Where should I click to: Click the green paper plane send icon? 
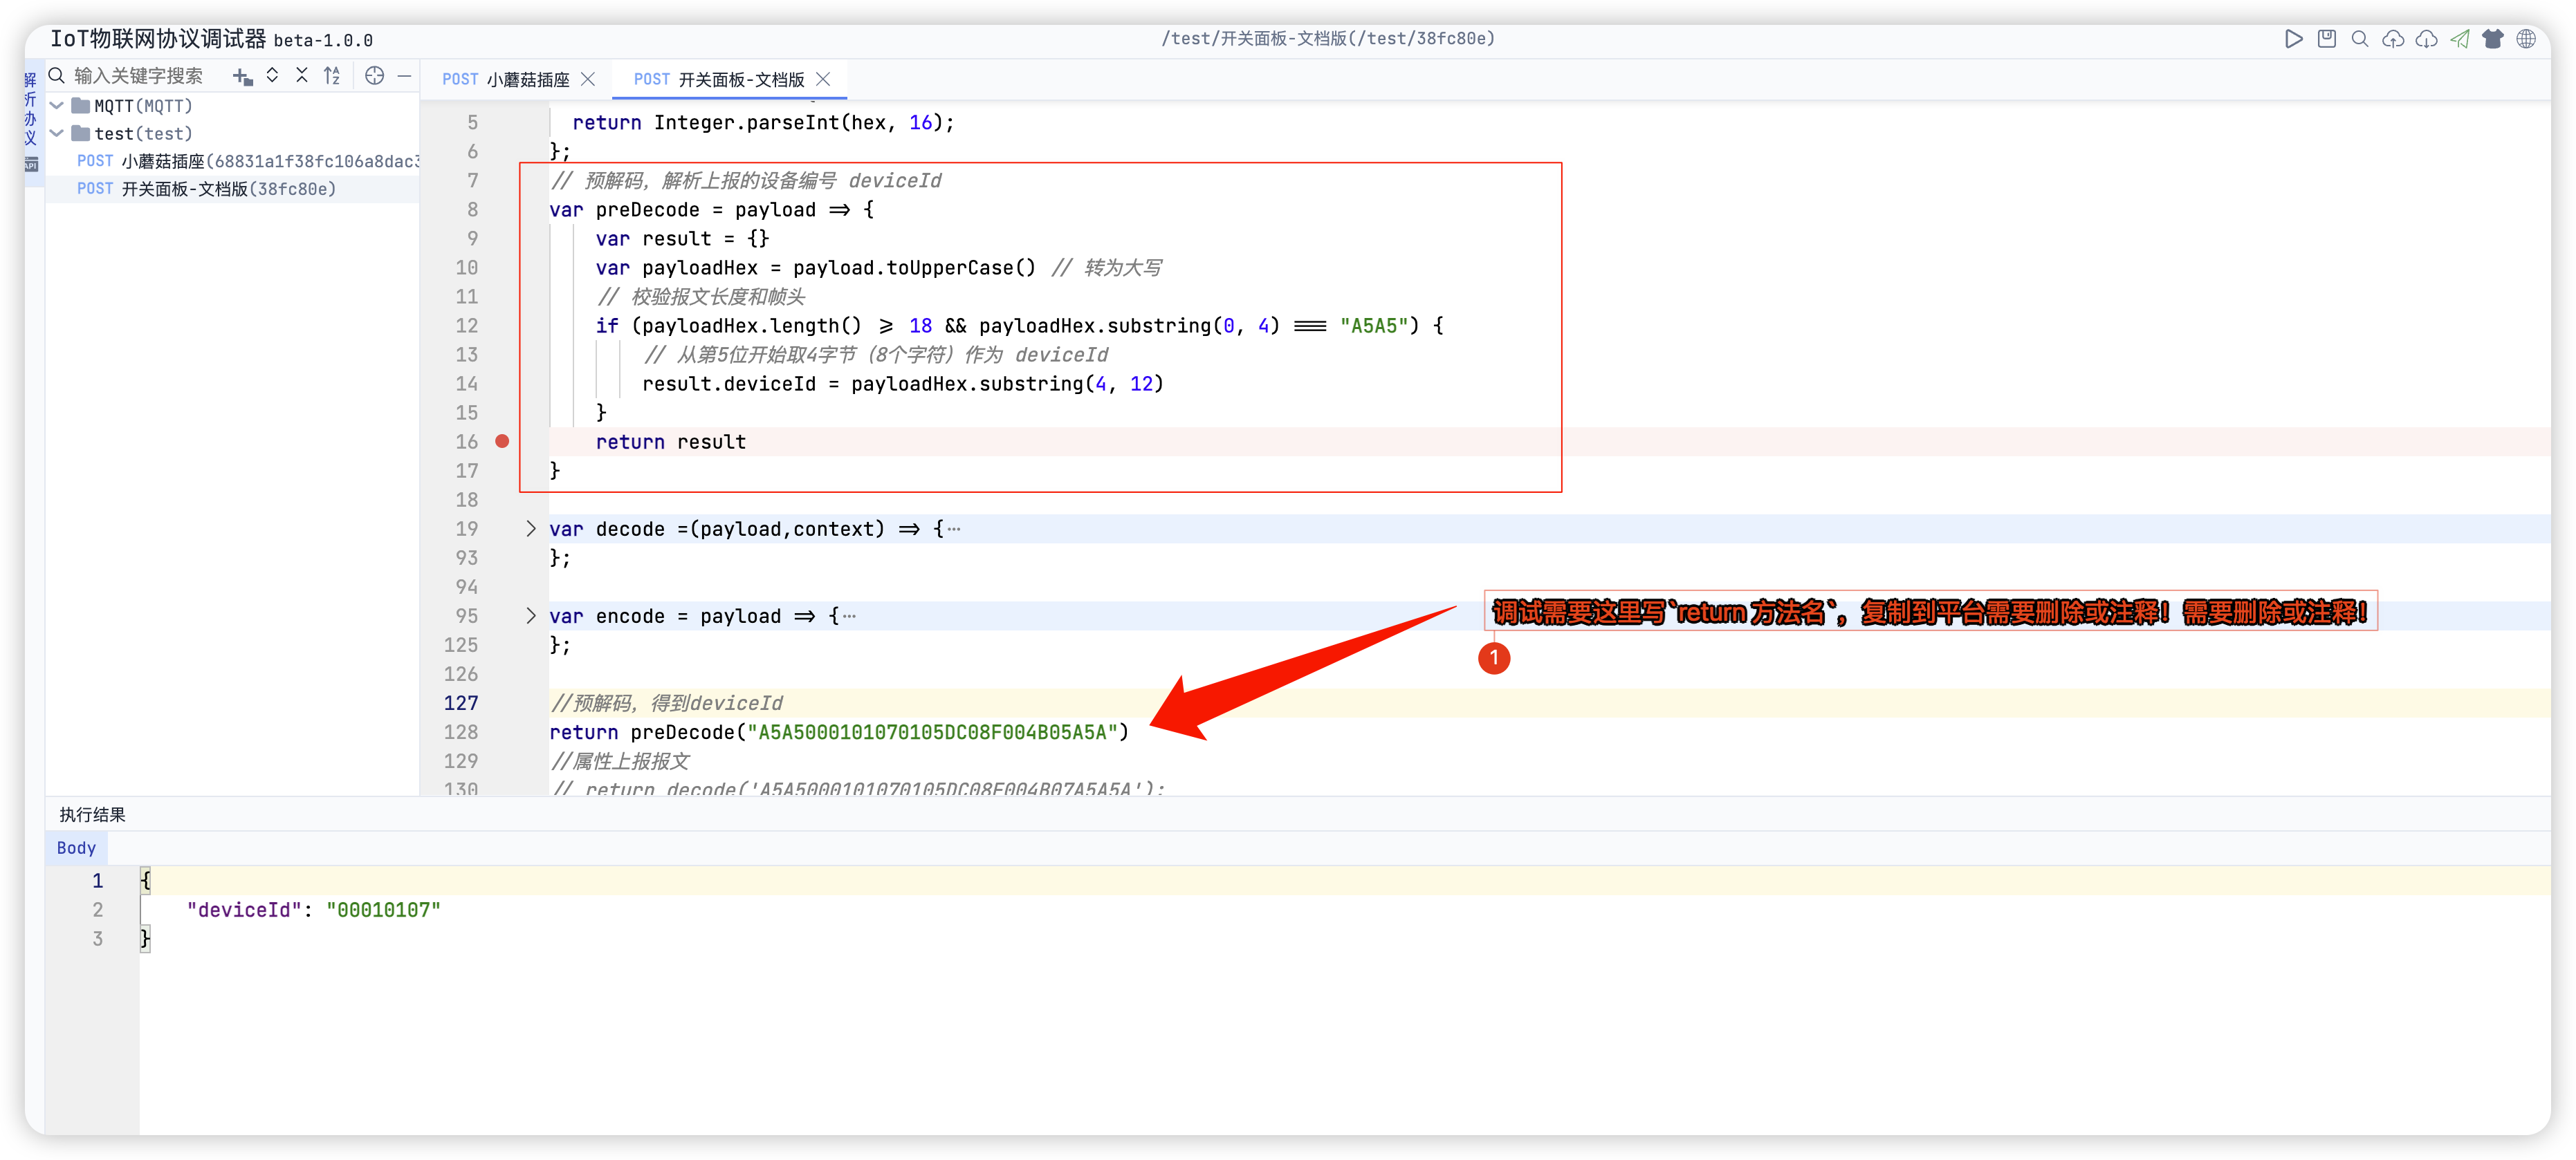coord(2460,39)
